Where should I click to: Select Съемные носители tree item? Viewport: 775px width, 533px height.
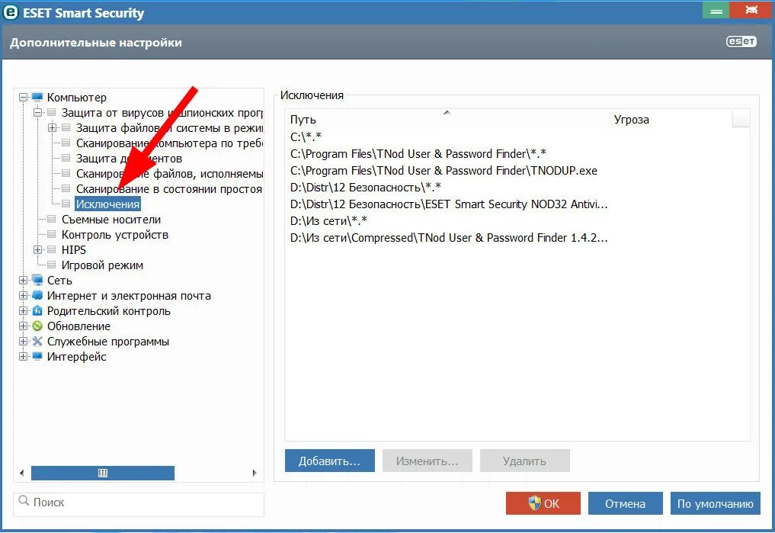[111, 219]
